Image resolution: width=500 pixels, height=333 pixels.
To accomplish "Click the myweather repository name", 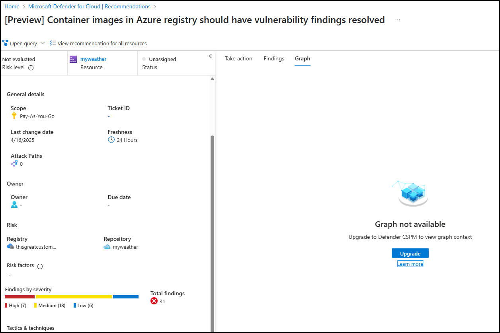I will click(125, 247).
